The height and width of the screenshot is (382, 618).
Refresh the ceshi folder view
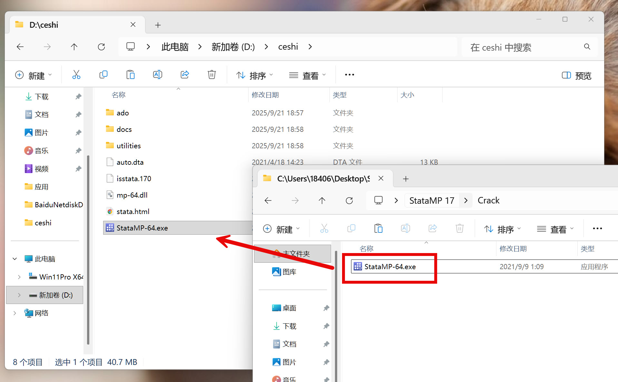101,47
